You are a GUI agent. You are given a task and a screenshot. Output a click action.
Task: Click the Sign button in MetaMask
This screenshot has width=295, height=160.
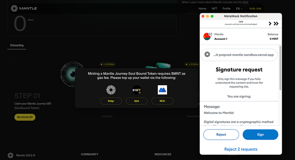[x=260, y=135]
